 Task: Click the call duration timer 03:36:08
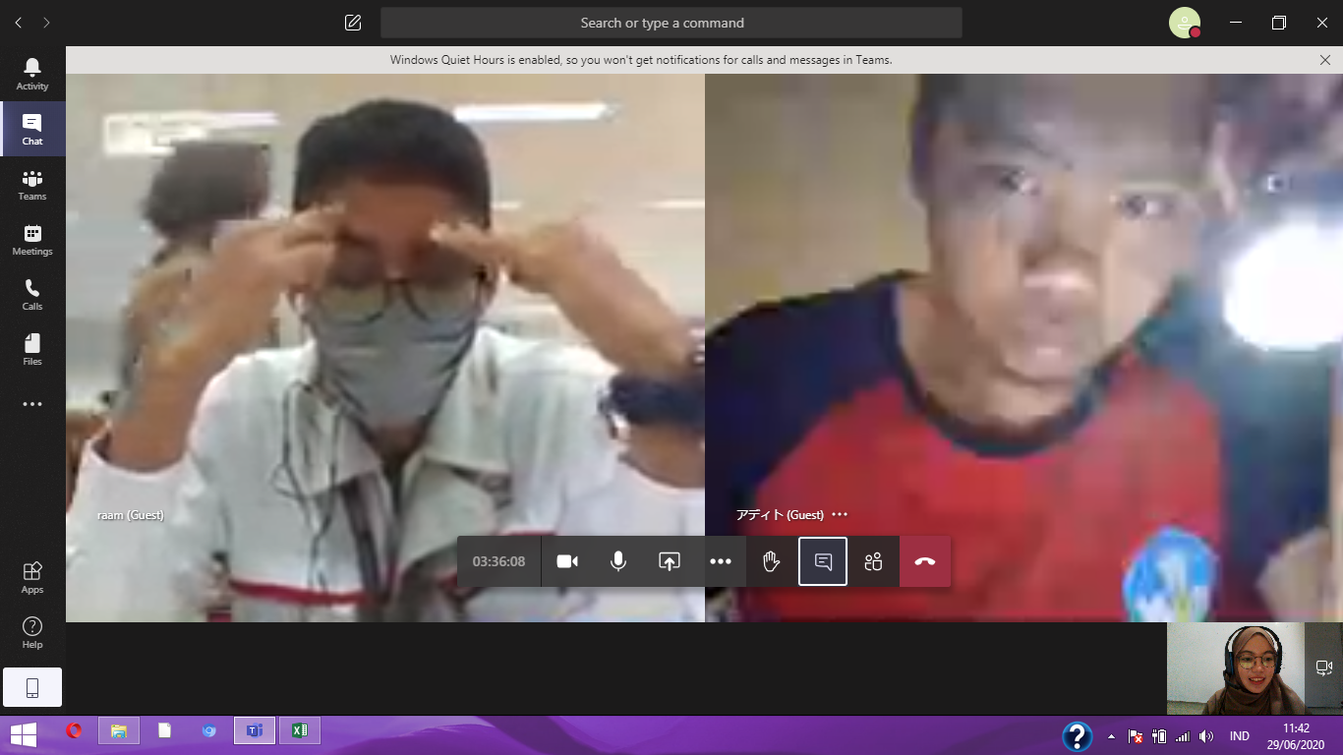tap(498, 561)
